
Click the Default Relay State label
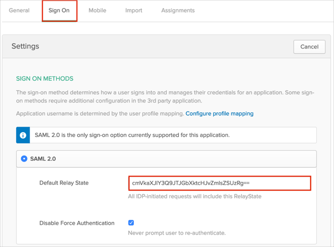click(64, 183)
